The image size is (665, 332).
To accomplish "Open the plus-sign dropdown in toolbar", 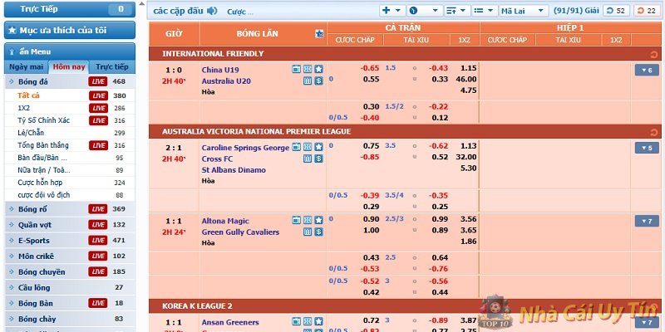I will click(391, 11).
